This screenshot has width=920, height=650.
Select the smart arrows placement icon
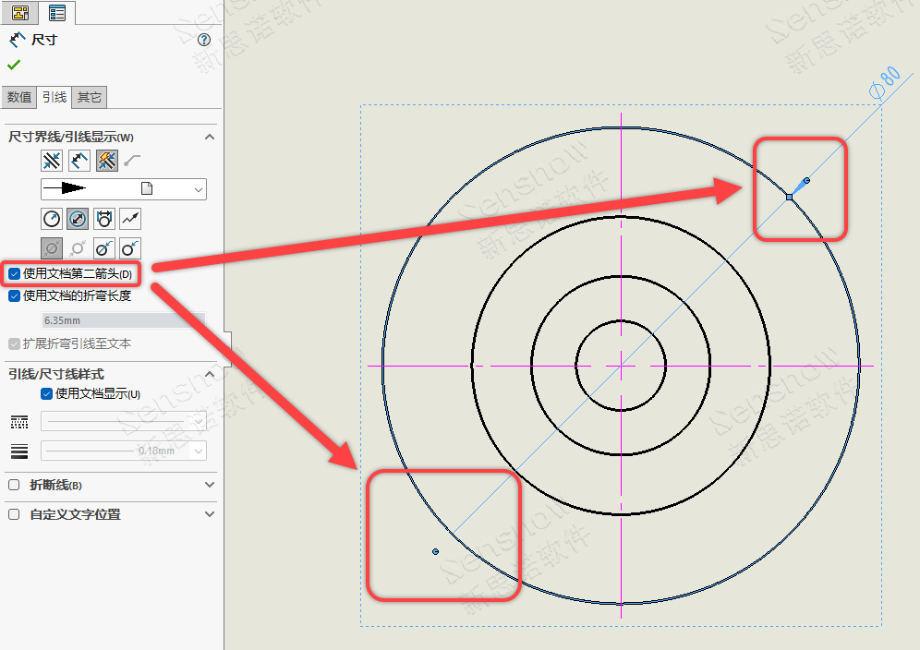(107, 161)
